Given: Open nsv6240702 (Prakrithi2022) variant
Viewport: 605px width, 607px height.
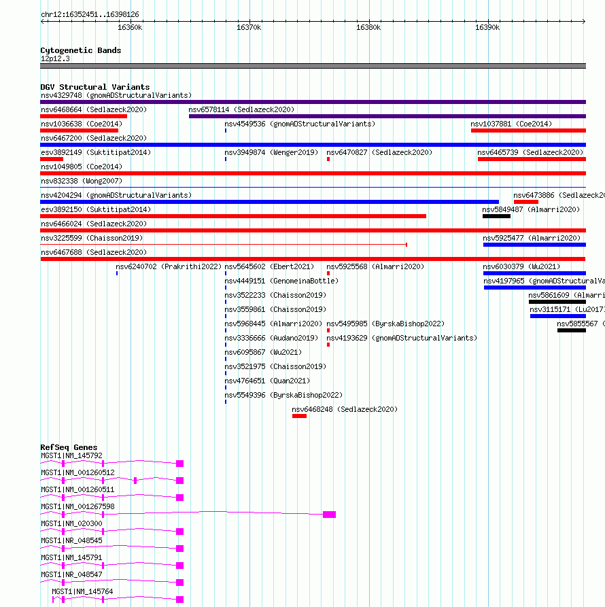Looking at the screenshot, I should tap(169, 266).
